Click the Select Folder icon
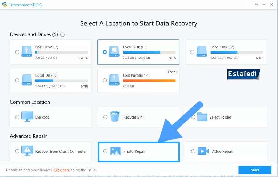This screenshot has width=278, height=177. coord(202,117)
